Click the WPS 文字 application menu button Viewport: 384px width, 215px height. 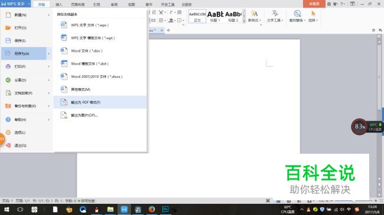coord(15,4)
